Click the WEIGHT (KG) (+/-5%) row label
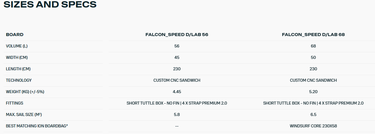This screenshot has height=134, width=375. pos(25,92)
